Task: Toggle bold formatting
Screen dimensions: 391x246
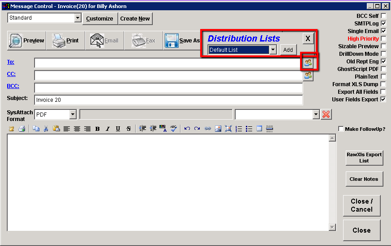Action: pyautogui.click(x=98, y=129)
